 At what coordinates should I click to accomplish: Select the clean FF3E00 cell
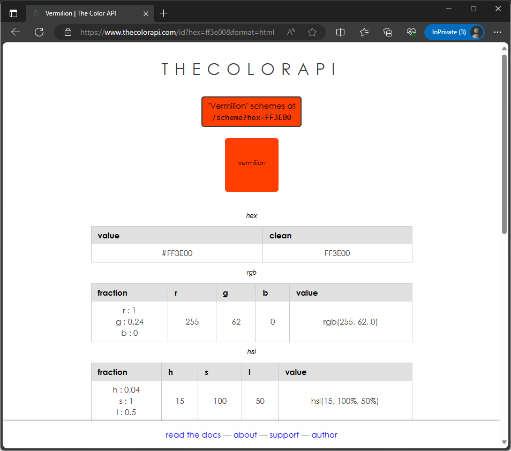(x=337, y=253)
